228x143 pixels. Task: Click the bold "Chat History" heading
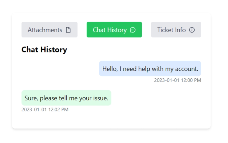click(44, 50)
